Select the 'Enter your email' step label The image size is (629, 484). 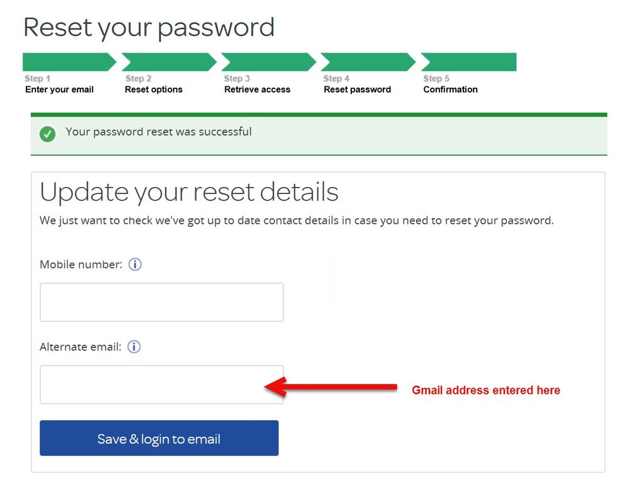pos(59,89)
